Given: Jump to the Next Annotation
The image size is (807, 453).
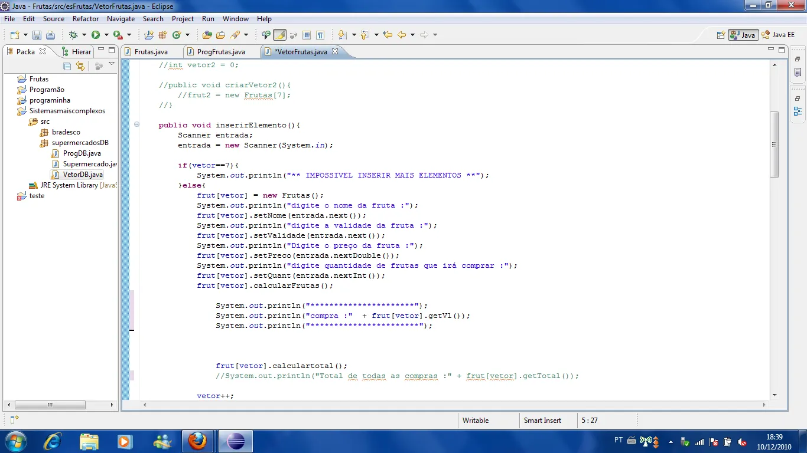Looking at the screenshot, I should 343,35.
